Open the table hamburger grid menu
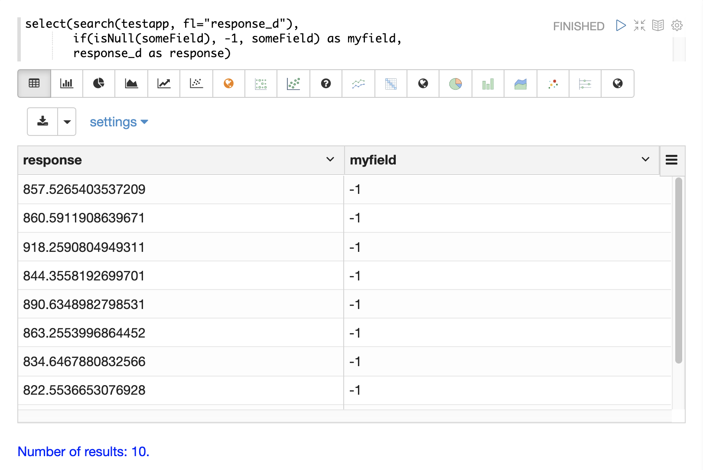Image resolution: width=703 pixels, height=470 pixels. coord(671,160)
